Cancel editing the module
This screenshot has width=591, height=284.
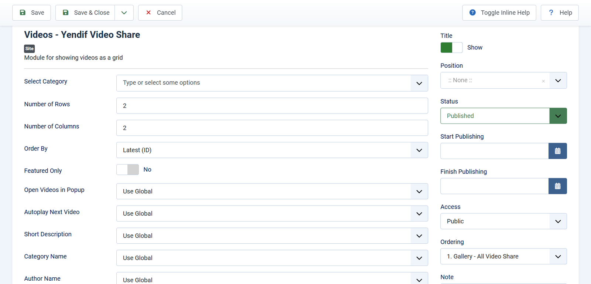[x=160, y=13]
